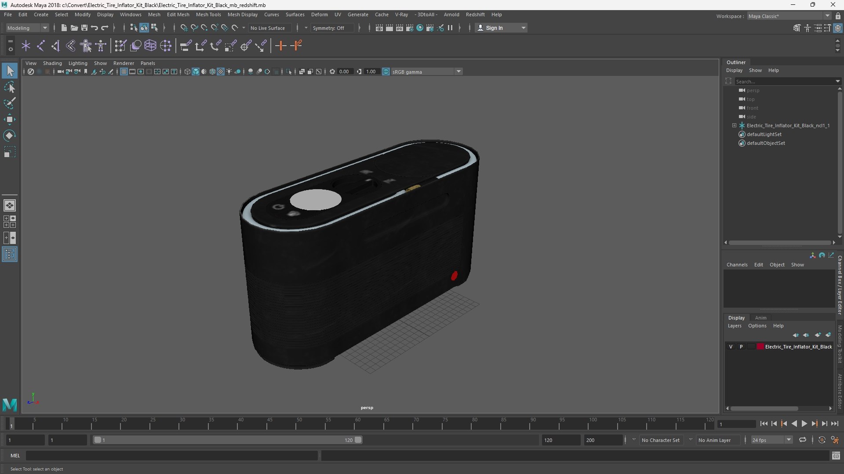
Task: Toggle the viewport grid display icon
Action: [x=124, y=72]
